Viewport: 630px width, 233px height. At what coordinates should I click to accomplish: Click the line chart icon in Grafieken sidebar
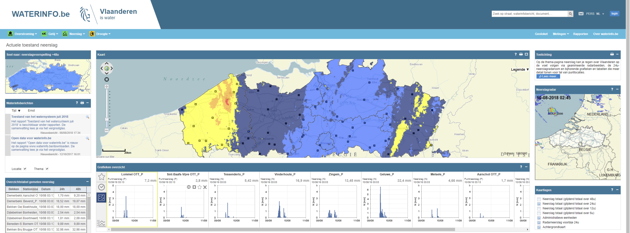(x=102, y=223)
